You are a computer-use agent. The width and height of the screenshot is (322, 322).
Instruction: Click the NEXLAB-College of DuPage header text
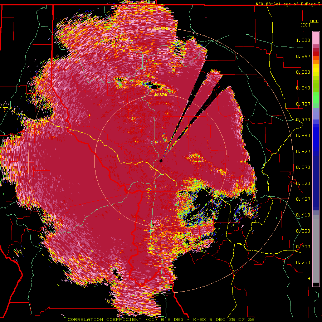tap(287, 4)
